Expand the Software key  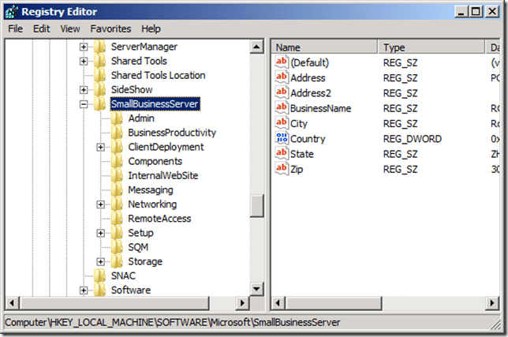click(84, 290)
